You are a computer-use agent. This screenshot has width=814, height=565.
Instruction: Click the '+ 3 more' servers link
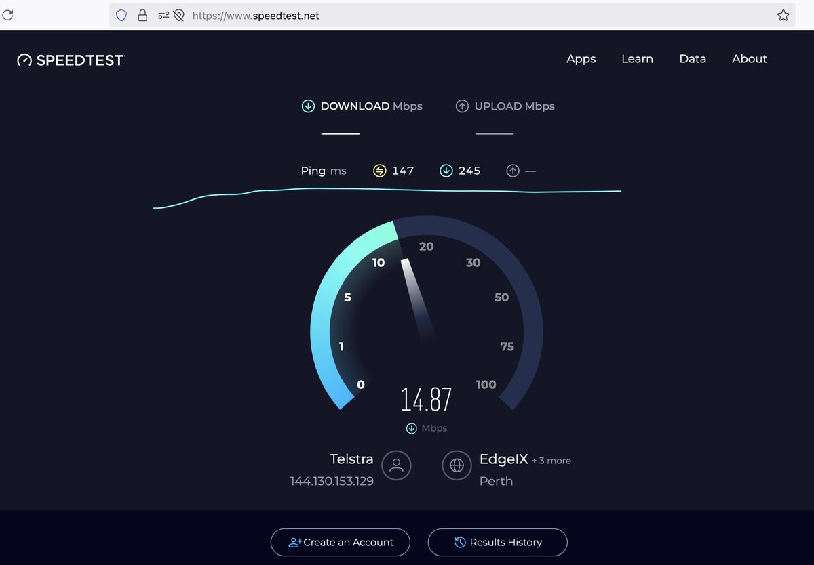(551, 461)
